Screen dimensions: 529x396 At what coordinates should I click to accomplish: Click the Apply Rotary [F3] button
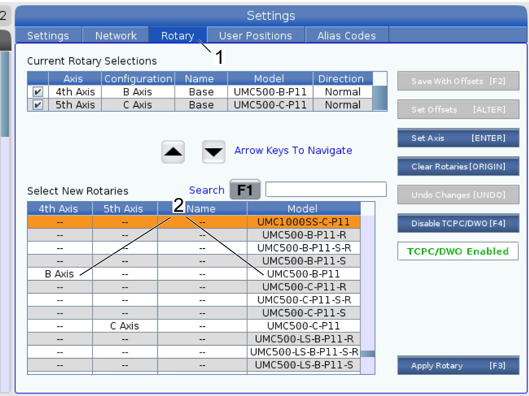pos(458,366)
